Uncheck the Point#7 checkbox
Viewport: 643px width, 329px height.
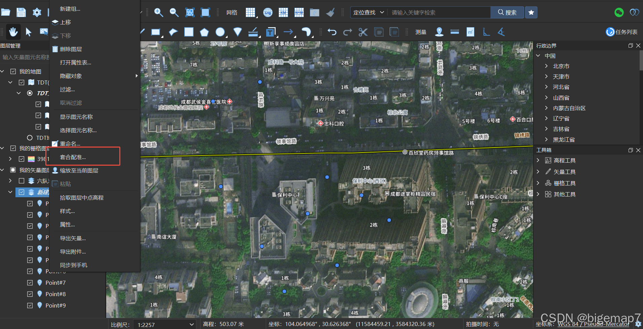[x=30, y=283]
